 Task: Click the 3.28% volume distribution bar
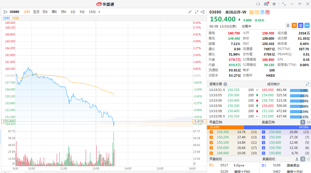point(299,90)
